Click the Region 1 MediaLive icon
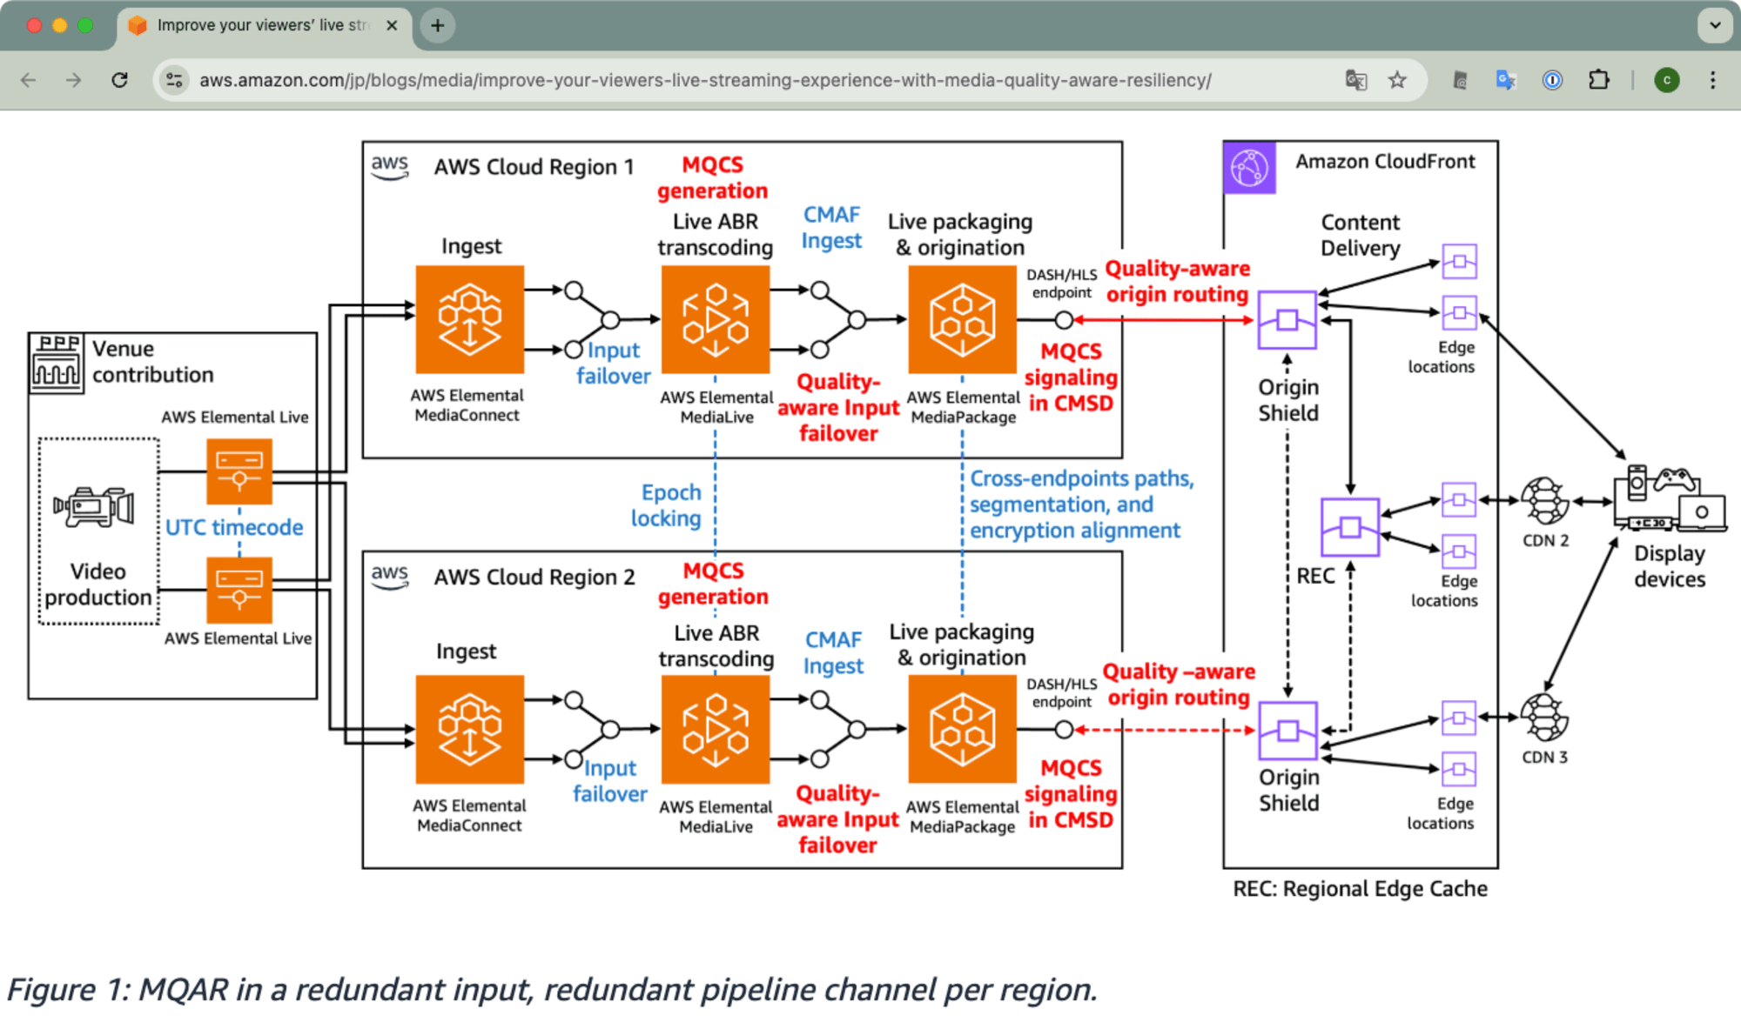Screen dimensions: 1741x1022 pos(716,319)
